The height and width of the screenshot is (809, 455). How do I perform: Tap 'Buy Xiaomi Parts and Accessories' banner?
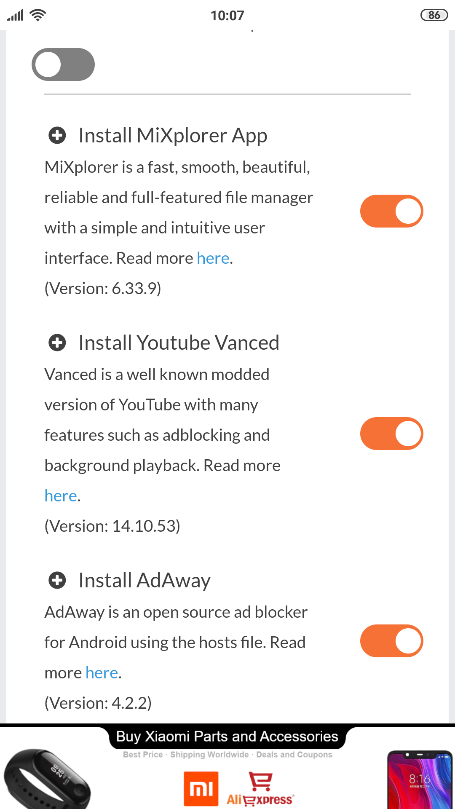click(227, 737)
